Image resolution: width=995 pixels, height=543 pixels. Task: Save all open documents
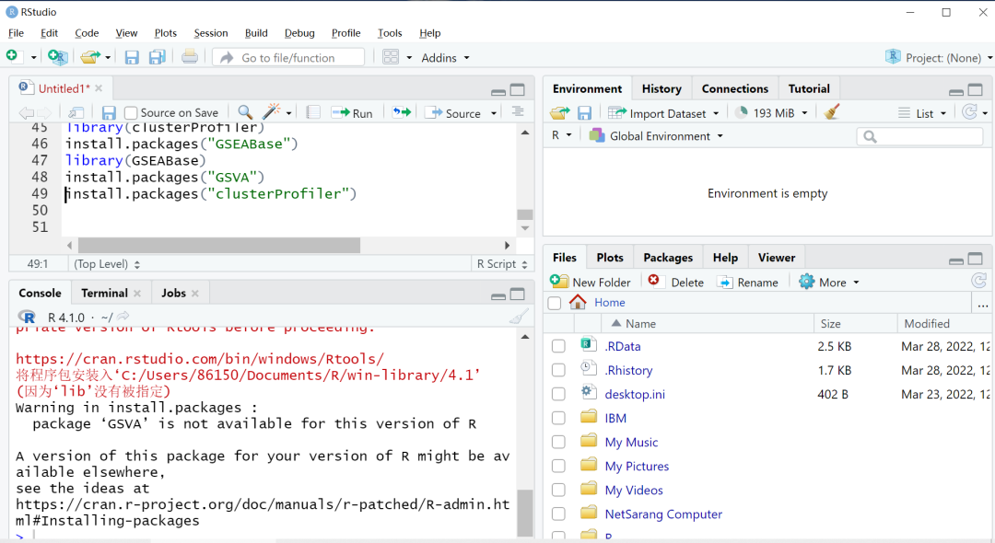(157, 58)
